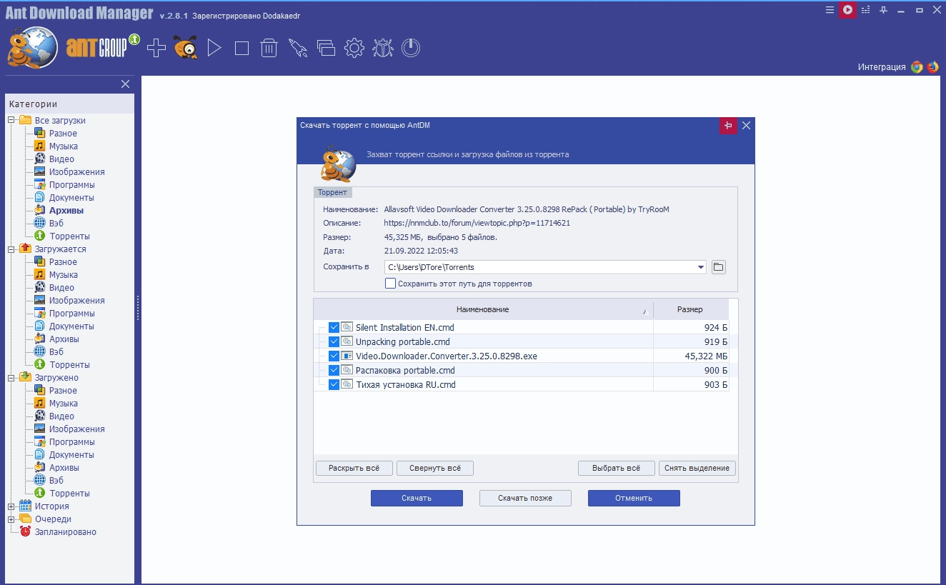Image resolution: width=946 pixels, height=585 pixels.
Task: Delete download with the trash bin icon
Action: [x=269, y=48]
